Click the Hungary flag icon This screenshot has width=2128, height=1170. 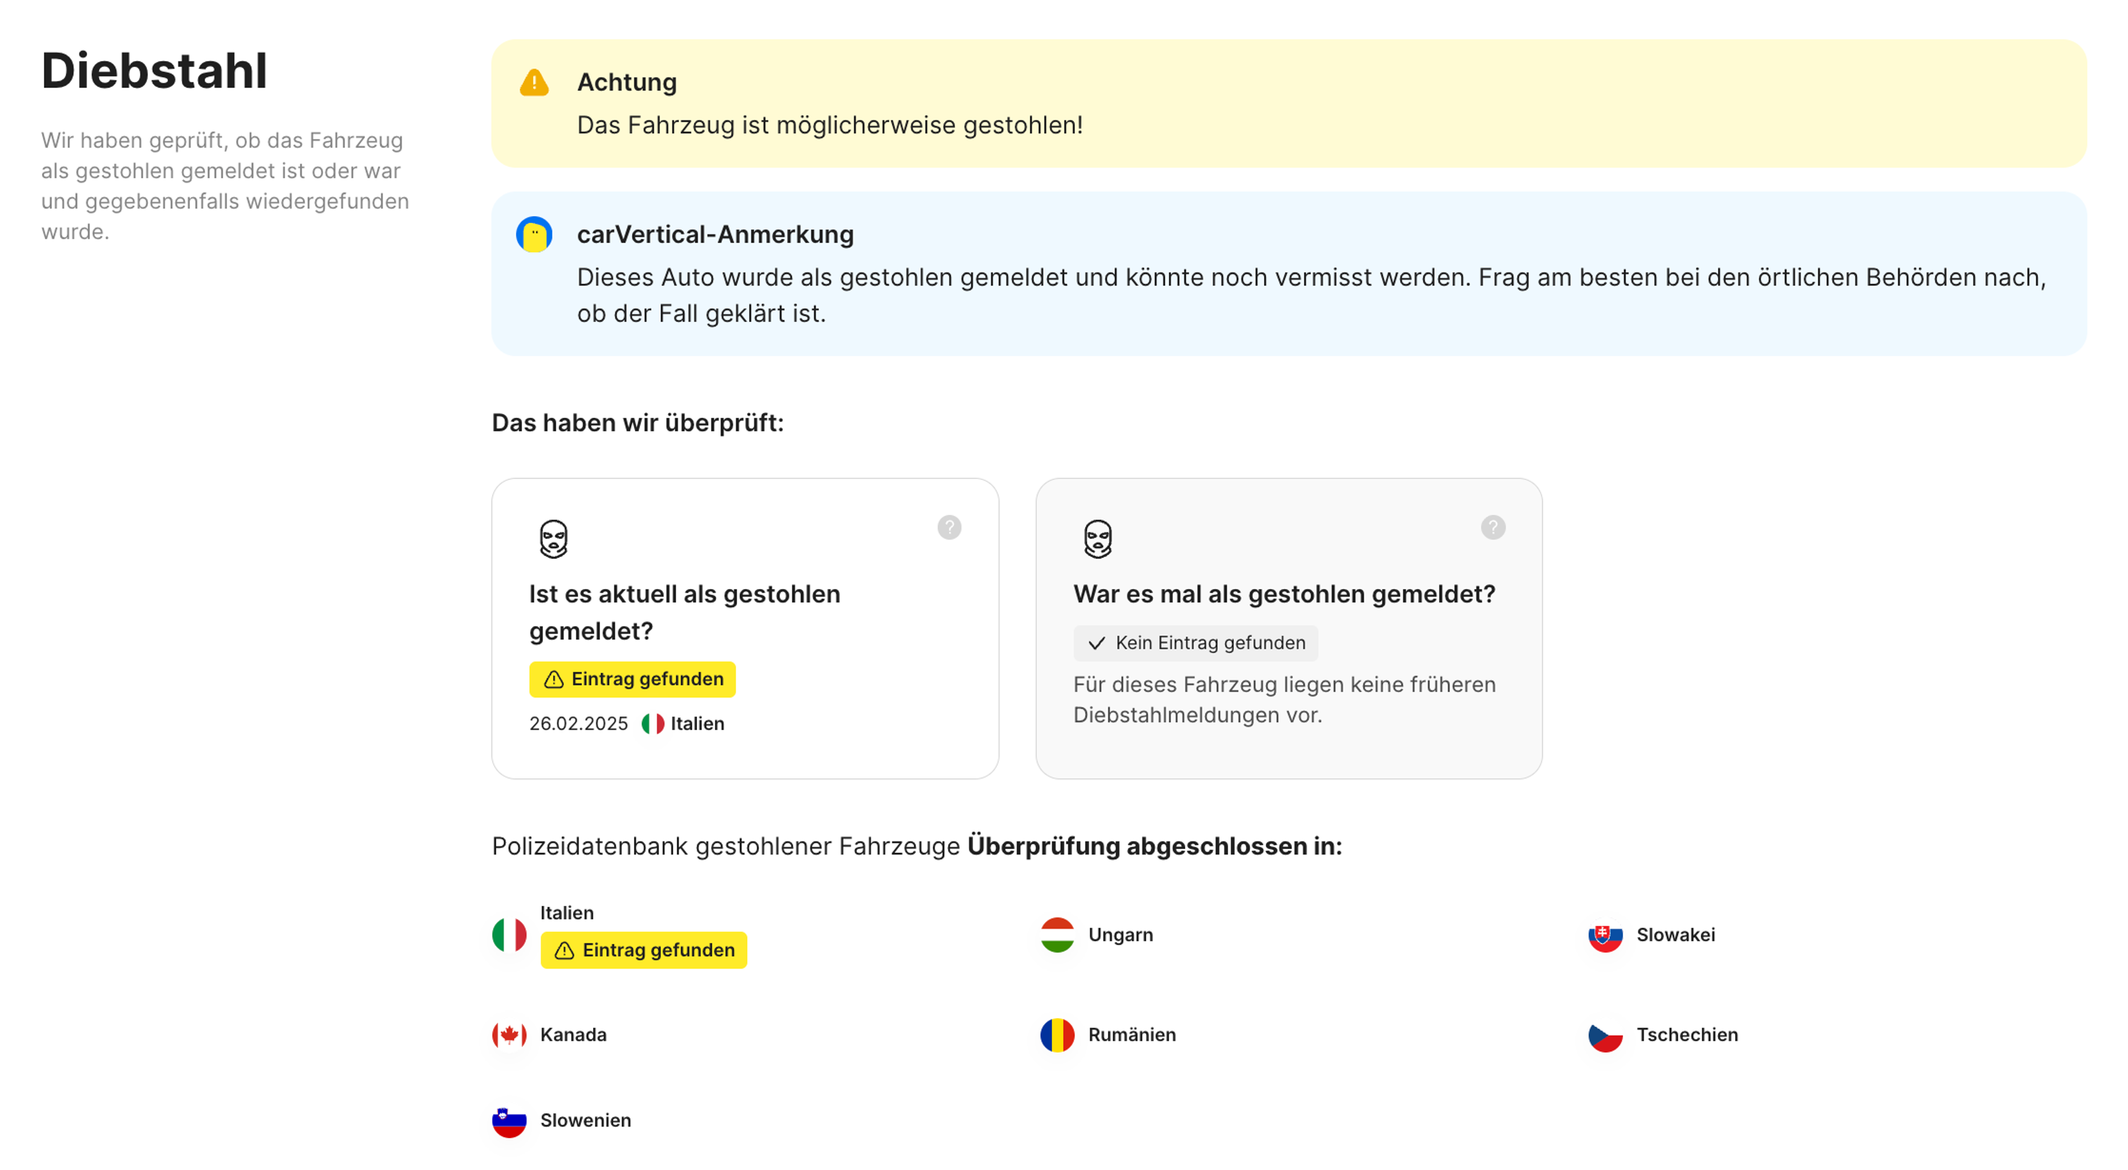(1057, 935)
